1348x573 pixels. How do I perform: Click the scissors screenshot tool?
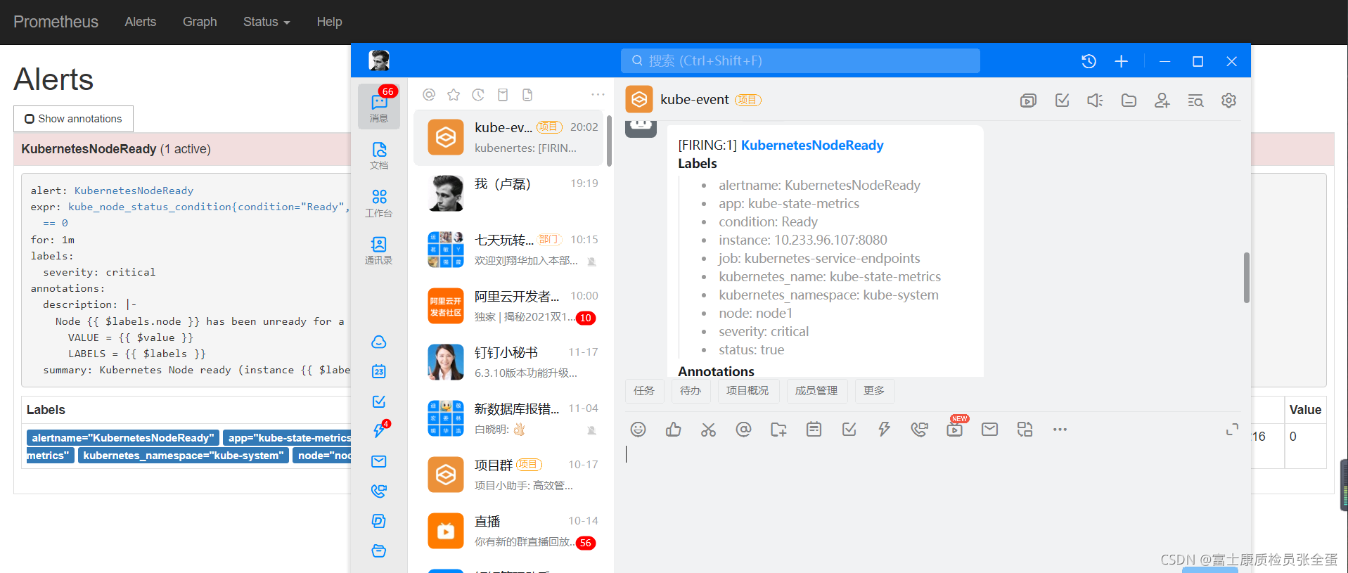tap(708, 430)
